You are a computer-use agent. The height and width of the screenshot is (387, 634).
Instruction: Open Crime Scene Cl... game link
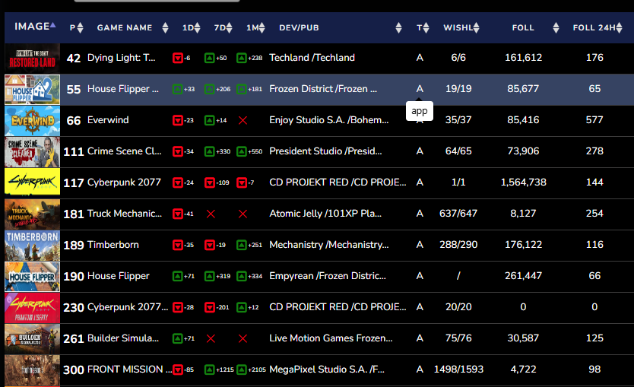pyautogui.click(x=125, y=151)
